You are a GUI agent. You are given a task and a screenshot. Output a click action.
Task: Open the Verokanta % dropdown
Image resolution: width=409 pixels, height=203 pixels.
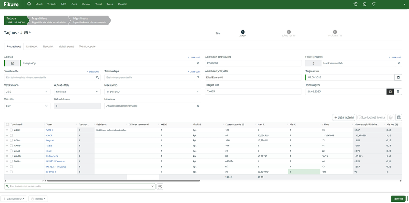point(27,92)
